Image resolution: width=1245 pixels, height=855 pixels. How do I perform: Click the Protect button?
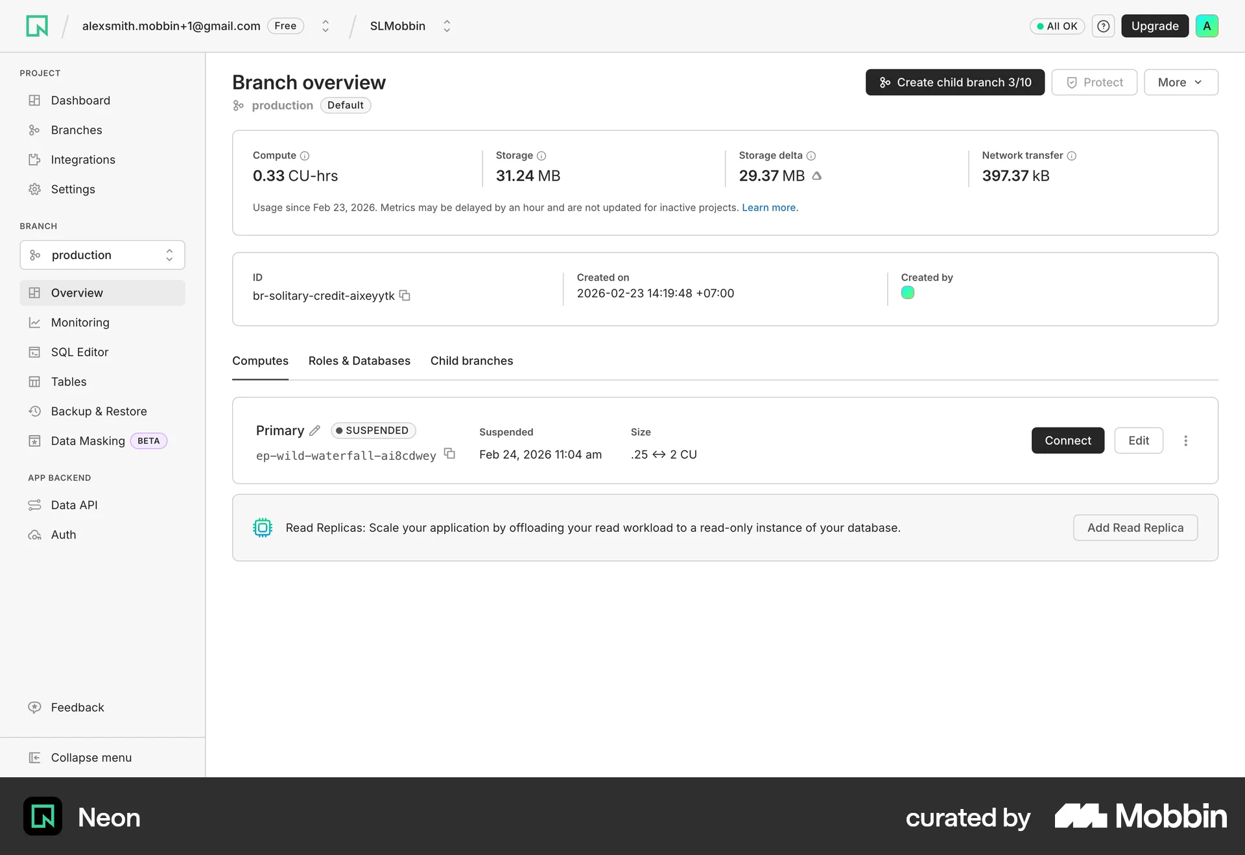tap(1094, 82)
